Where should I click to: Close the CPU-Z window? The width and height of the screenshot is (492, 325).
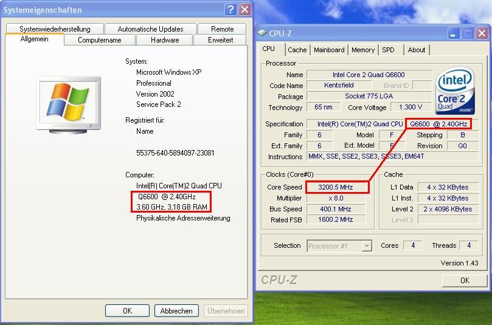tap(482, 33)
